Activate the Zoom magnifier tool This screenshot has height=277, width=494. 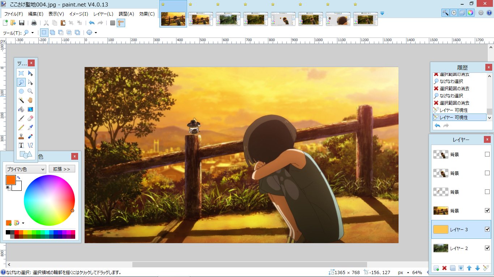point(30,91)
